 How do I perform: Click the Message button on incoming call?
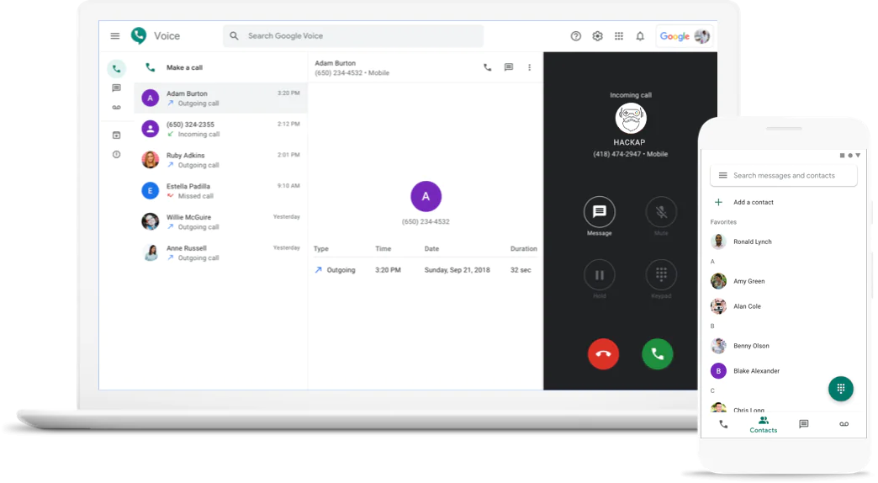point(599,212)
